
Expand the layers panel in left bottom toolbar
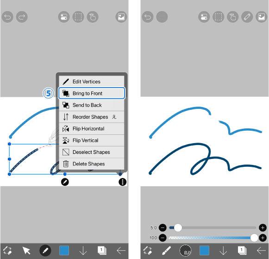[x=102, y=251]
